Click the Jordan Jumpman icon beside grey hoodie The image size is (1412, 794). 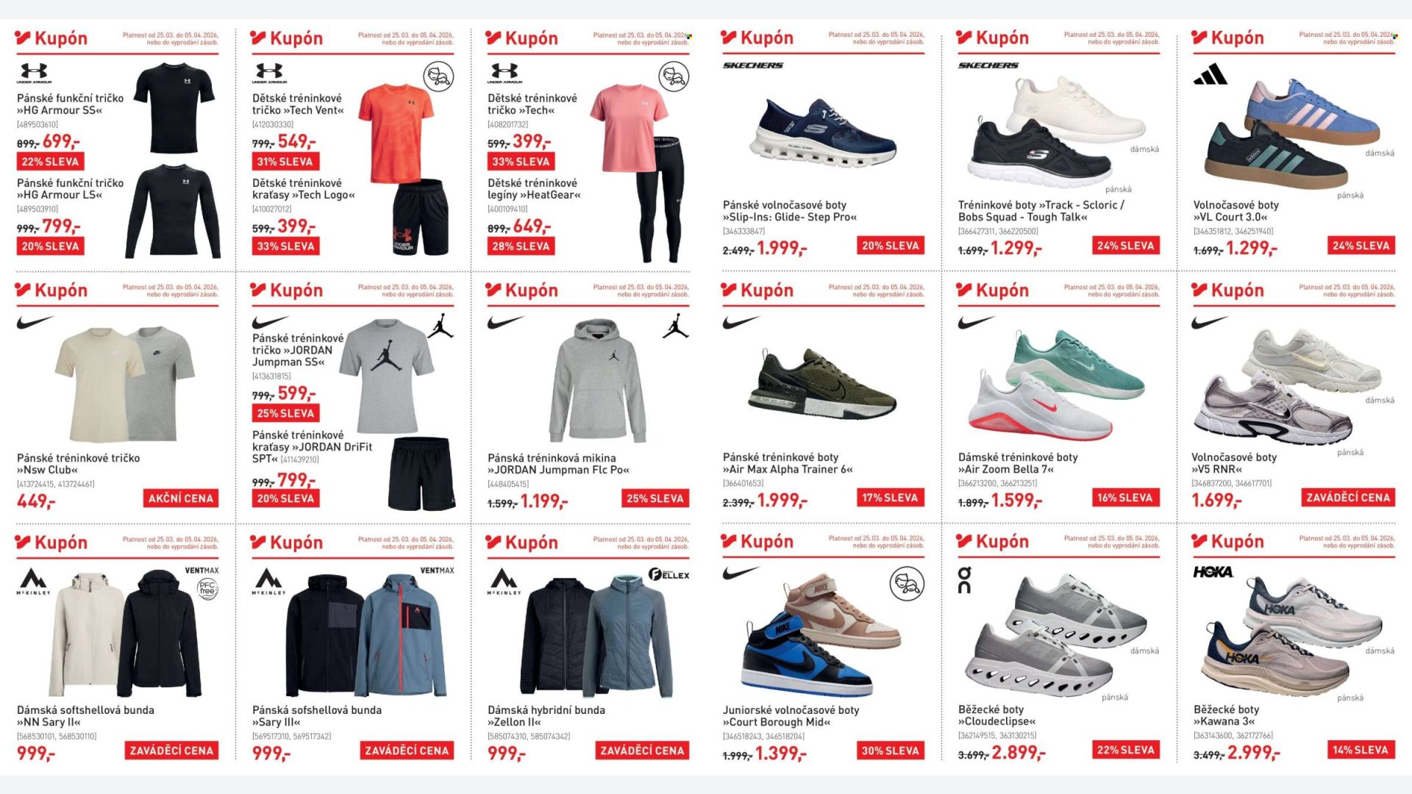[x=675, y=326]
